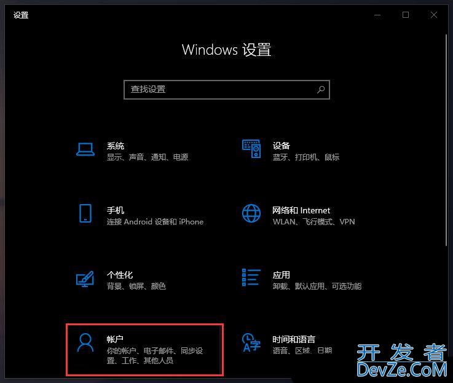Select the 网络和 Internet title text
The width and height of the screenshot is (453, 383).
(x=301, y=210)
